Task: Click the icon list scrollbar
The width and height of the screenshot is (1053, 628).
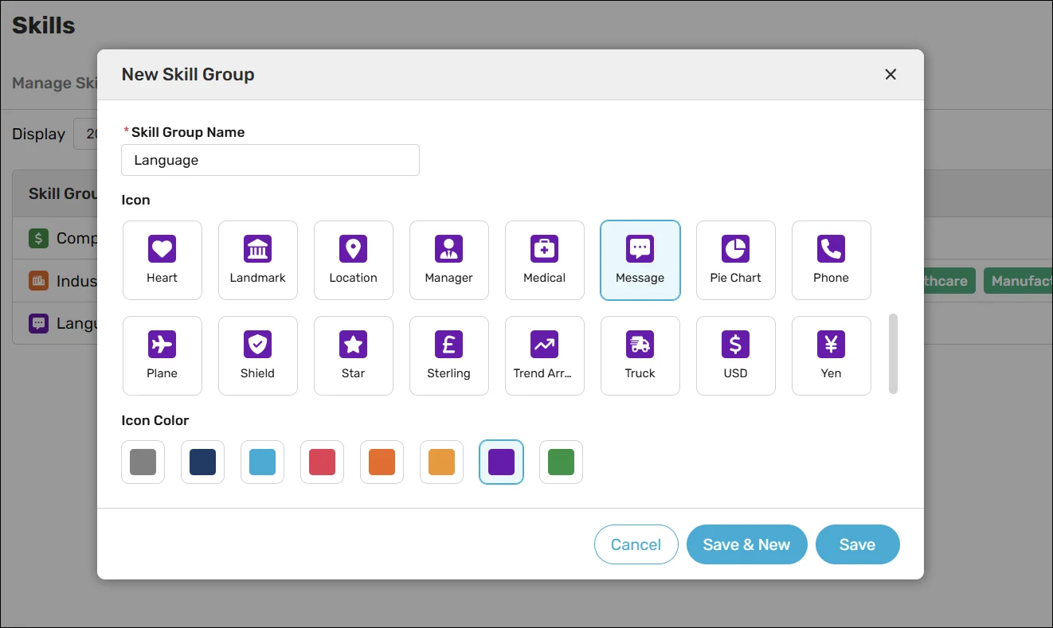Action: coord(894,353)
